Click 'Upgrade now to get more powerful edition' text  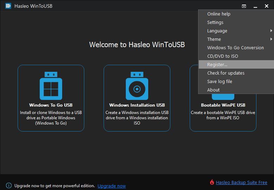click(54, 186)
